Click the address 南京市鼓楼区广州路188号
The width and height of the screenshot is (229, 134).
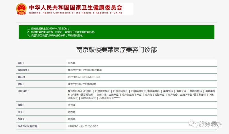pos(82,84)
